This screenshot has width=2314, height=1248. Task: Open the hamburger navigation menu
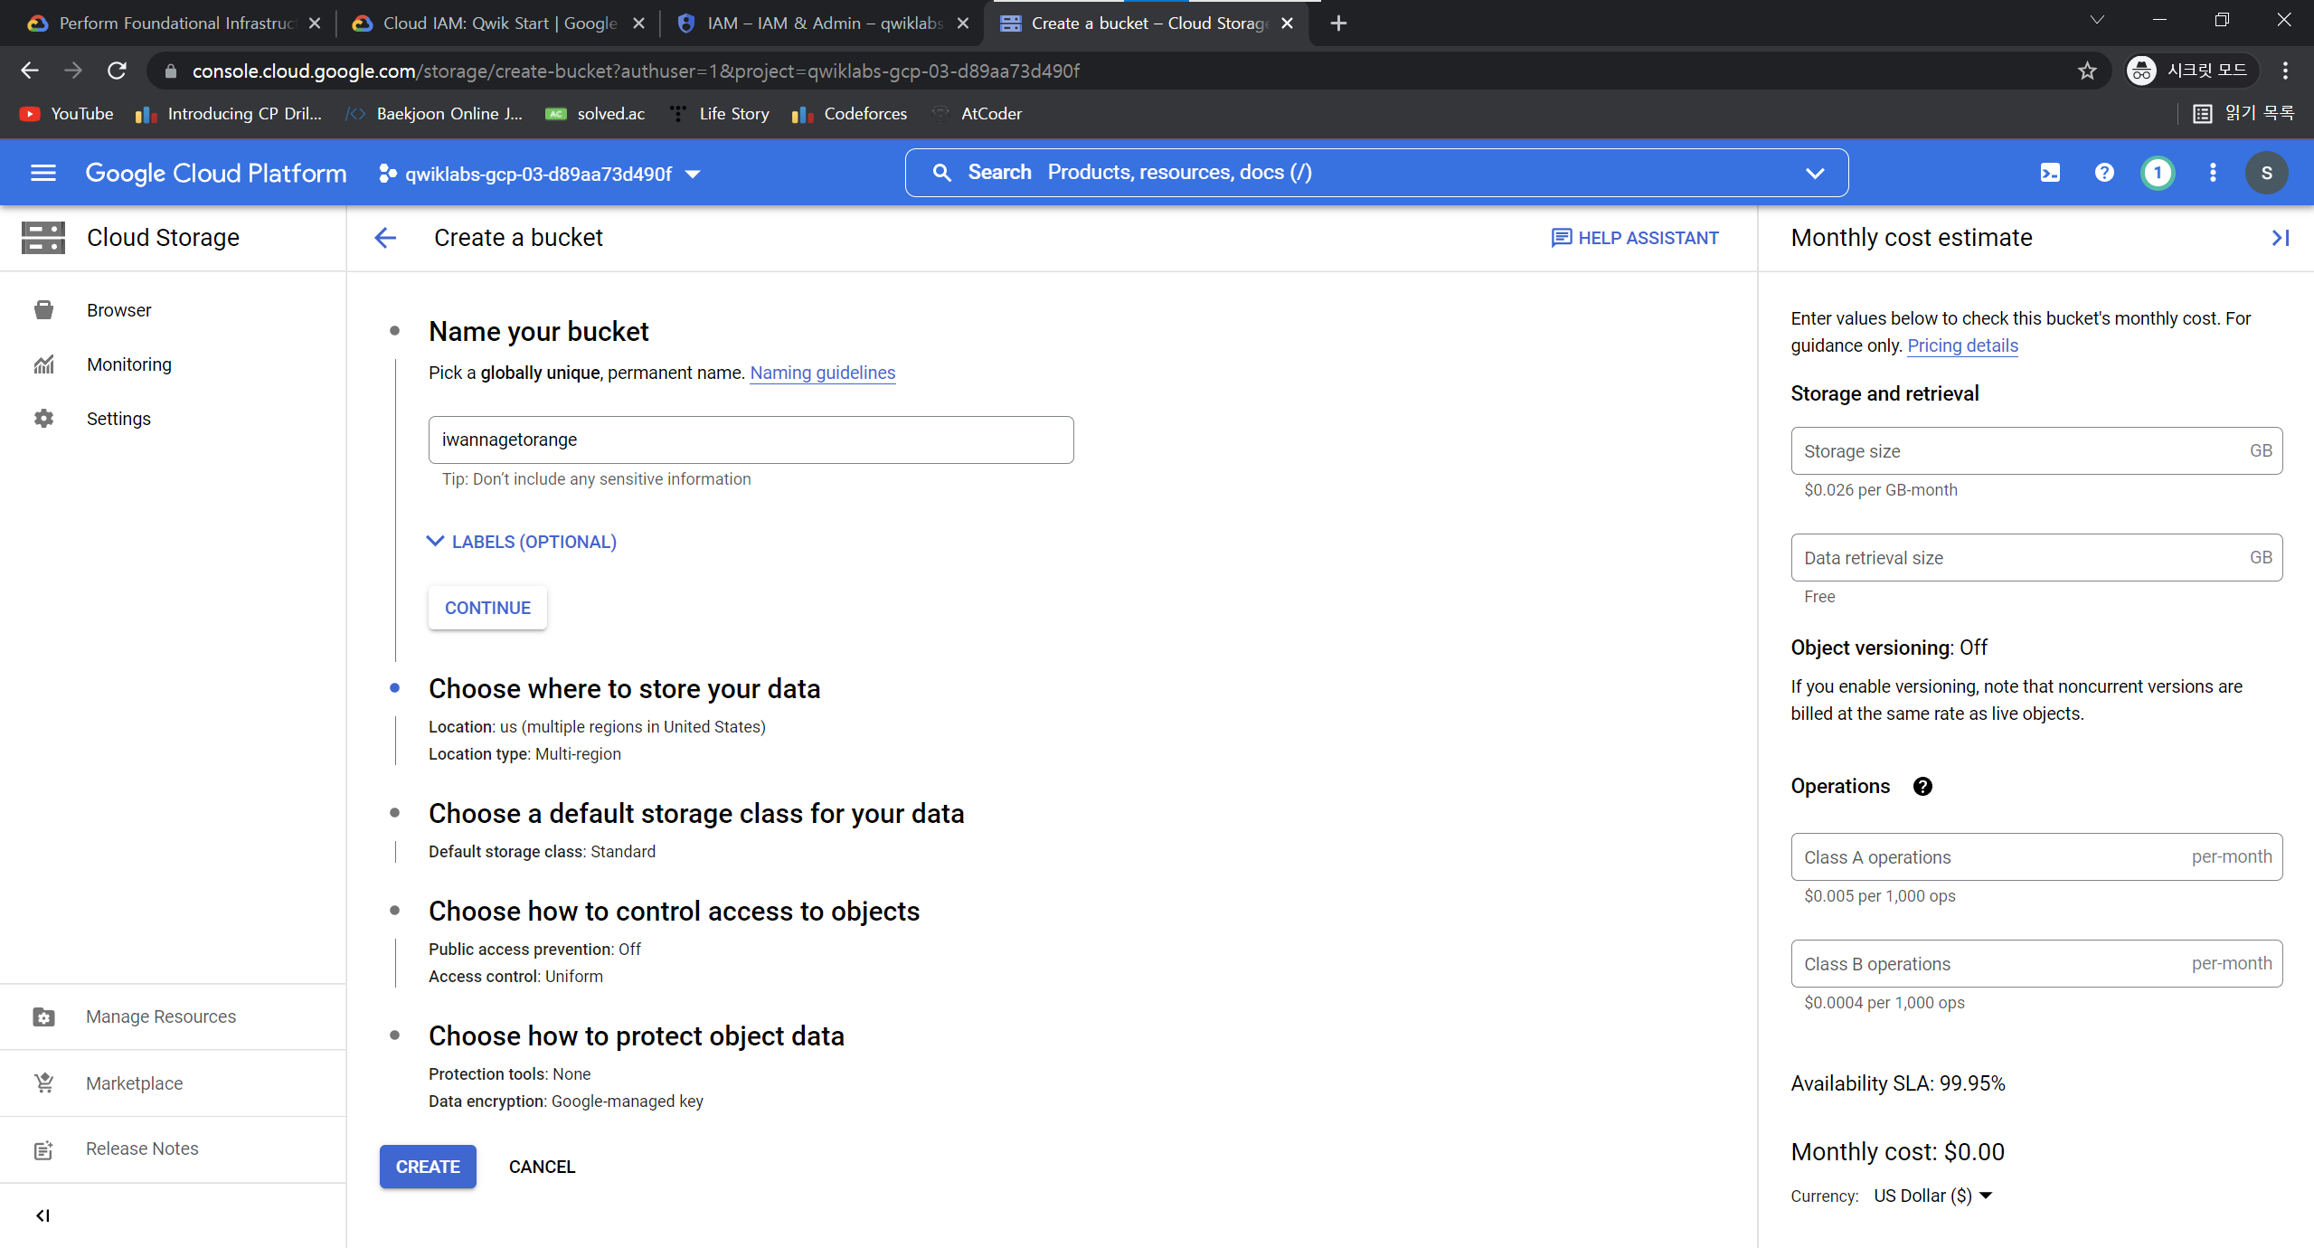click(x=43, y=173)
